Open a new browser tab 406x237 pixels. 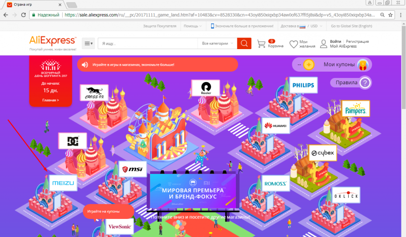point(71,5)
